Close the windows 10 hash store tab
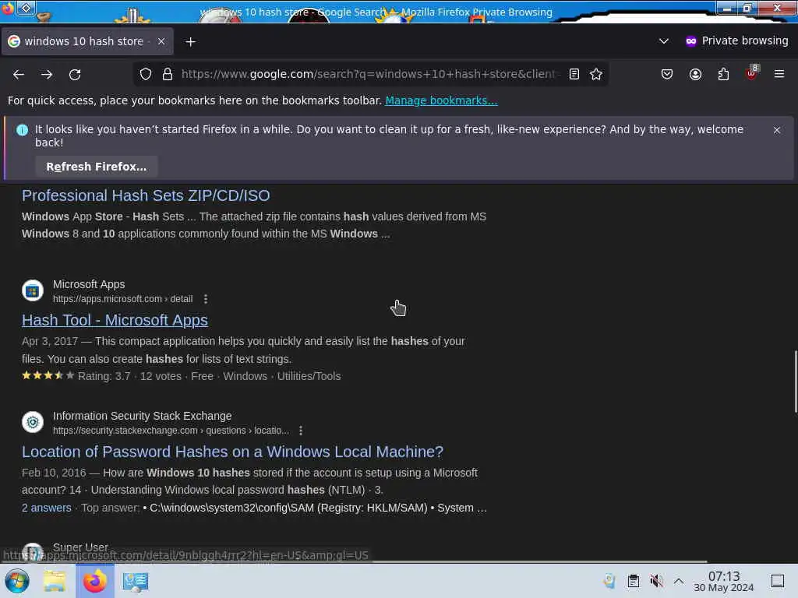798x598 pixels. pyautogui.click(x=161, y=41)
